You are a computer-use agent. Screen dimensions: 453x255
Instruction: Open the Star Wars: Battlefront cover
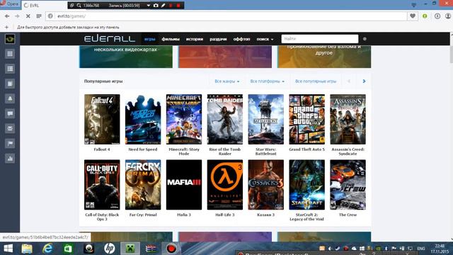266,120
